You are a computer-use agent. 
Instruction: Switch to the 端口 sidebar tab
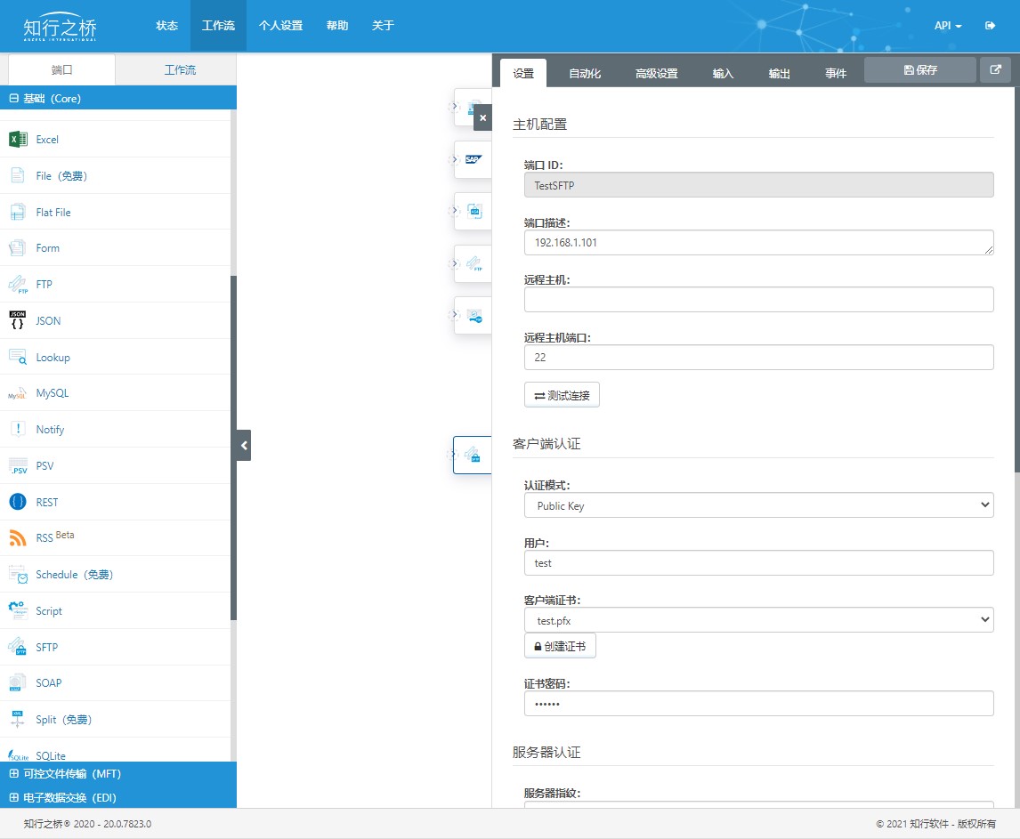(x=61, y=69)
